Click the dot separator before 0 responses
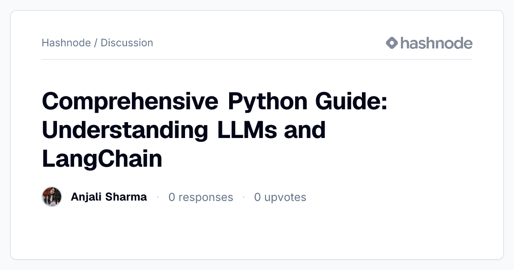Viewport: 514px width, 270px height. (158, 197)
